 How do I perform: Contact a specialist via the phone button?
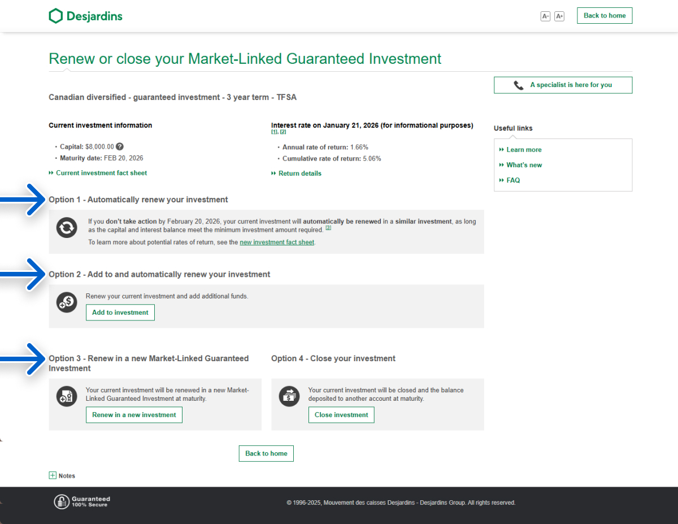[563, 85]
